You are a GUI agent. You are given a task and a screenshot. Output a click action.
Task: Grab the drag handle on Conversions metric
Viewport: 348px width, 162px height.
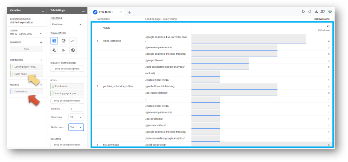(x=13, y=91)
